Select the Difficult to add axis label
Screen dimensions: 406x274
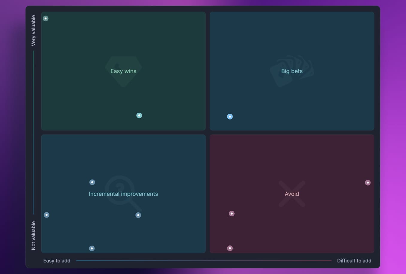pos(354,261)
